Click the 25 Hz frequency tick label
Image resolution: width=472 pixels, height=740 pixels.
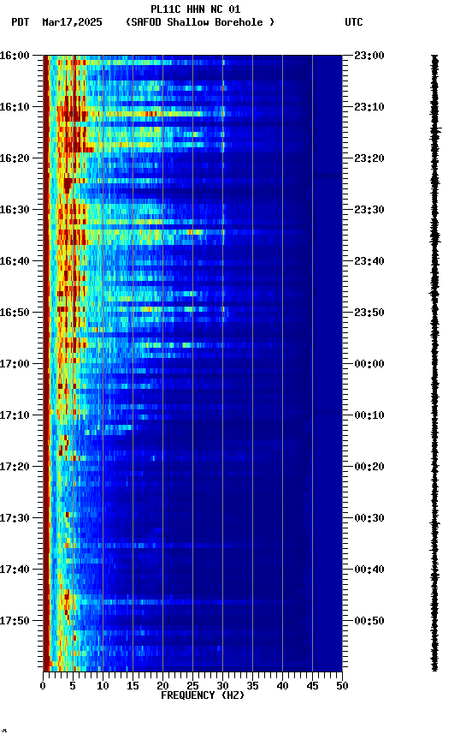192,686
